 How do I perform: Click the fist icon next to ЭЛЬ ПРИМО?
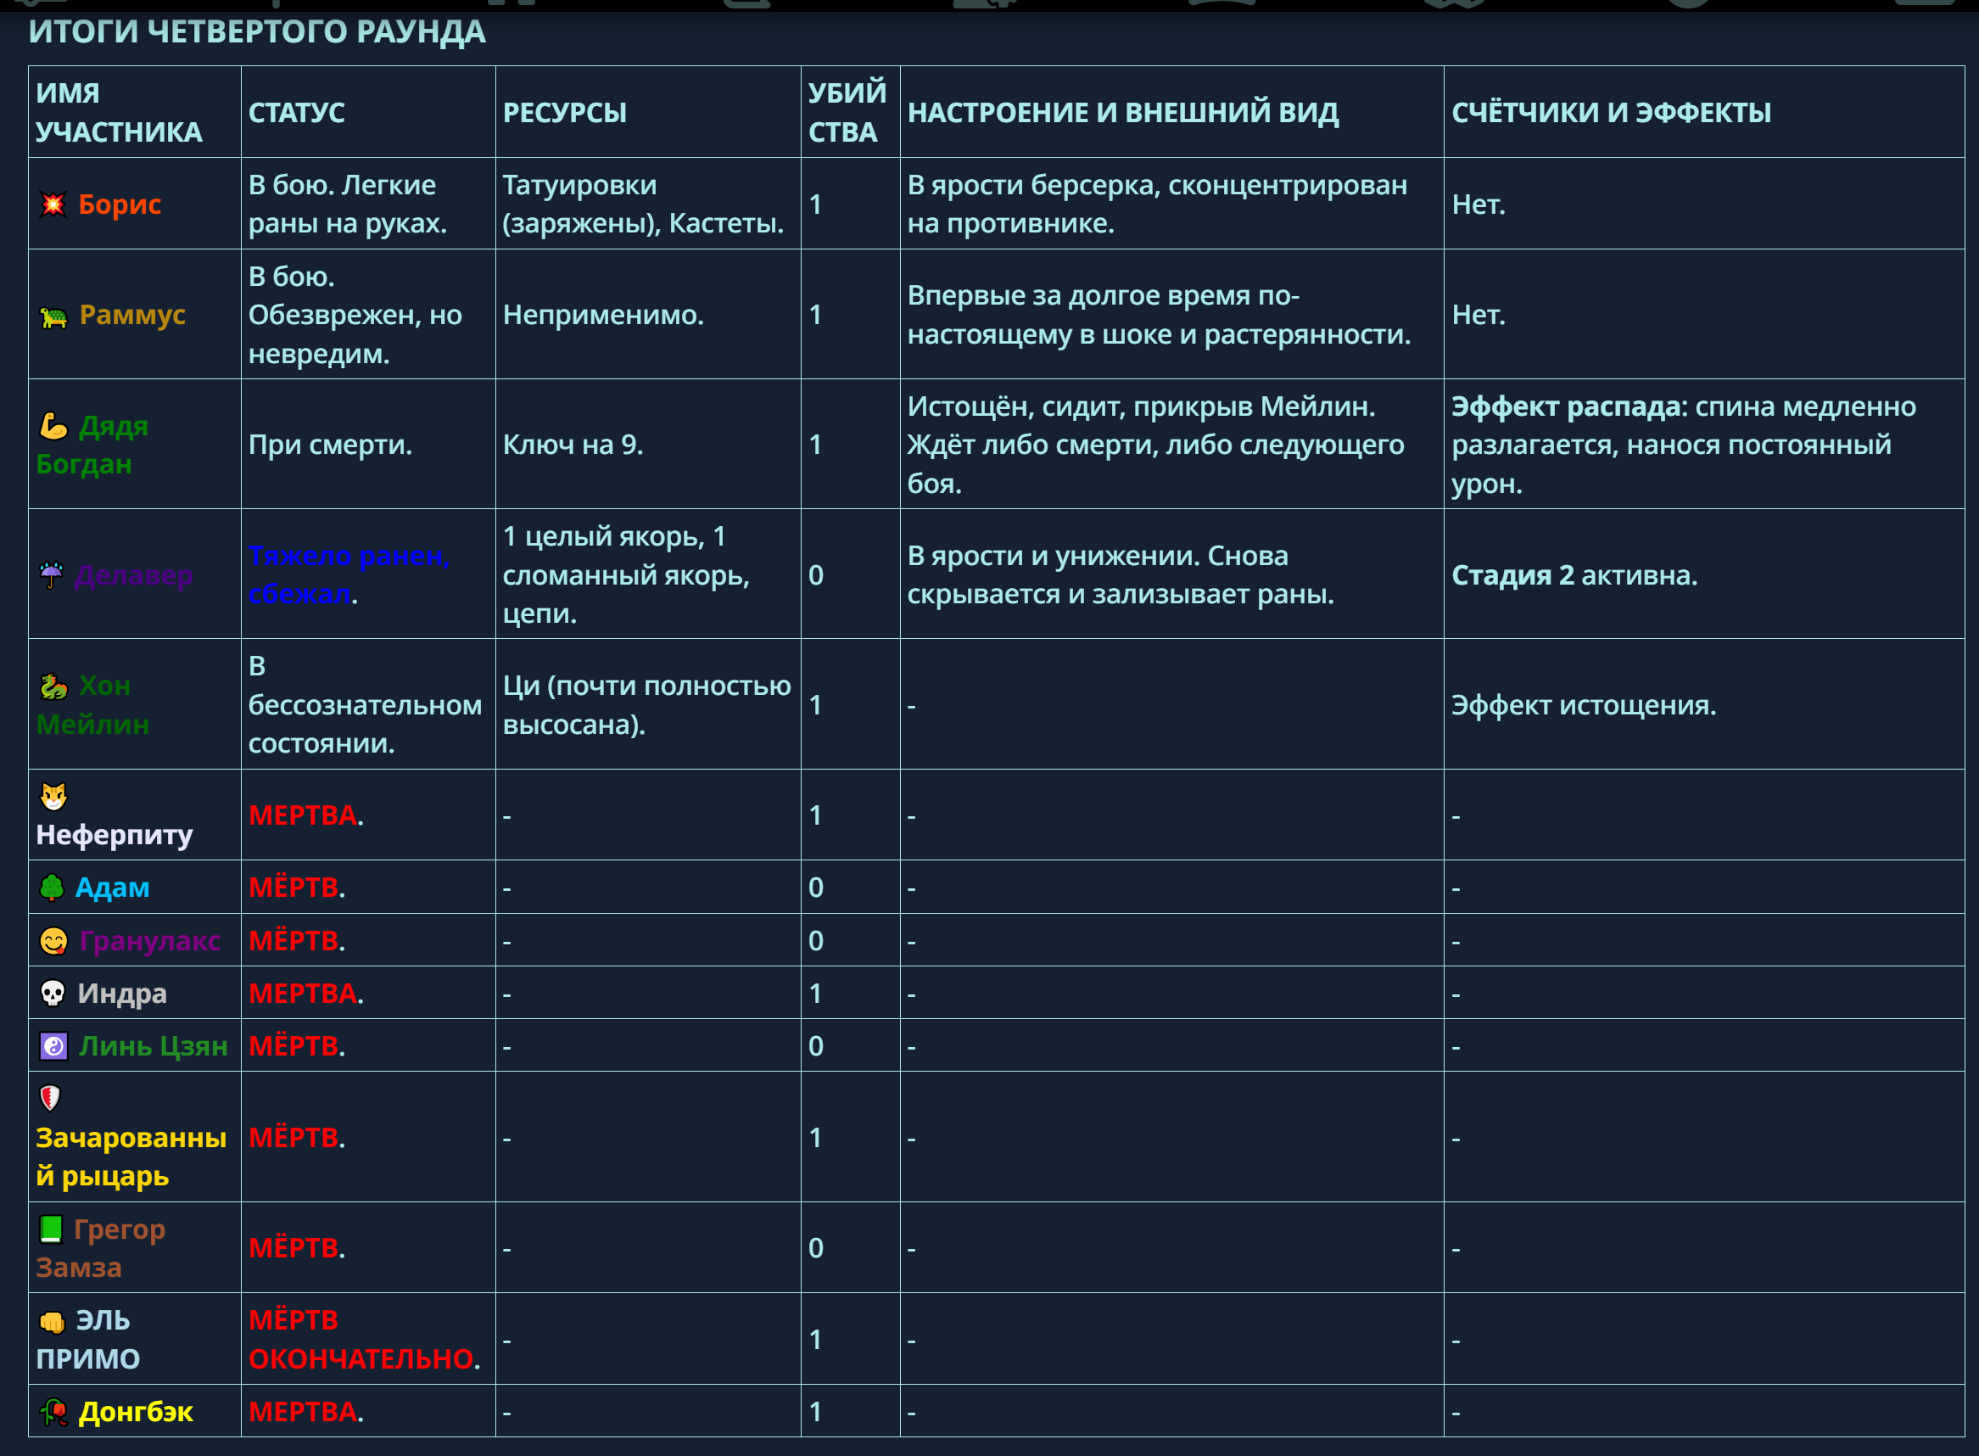[x=52, y=1321]
